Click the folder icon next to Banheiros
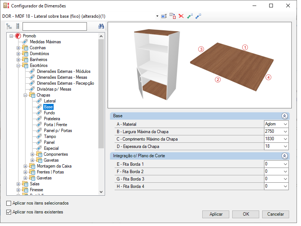The width and height of the screenshot is (301, 226). 25,60
